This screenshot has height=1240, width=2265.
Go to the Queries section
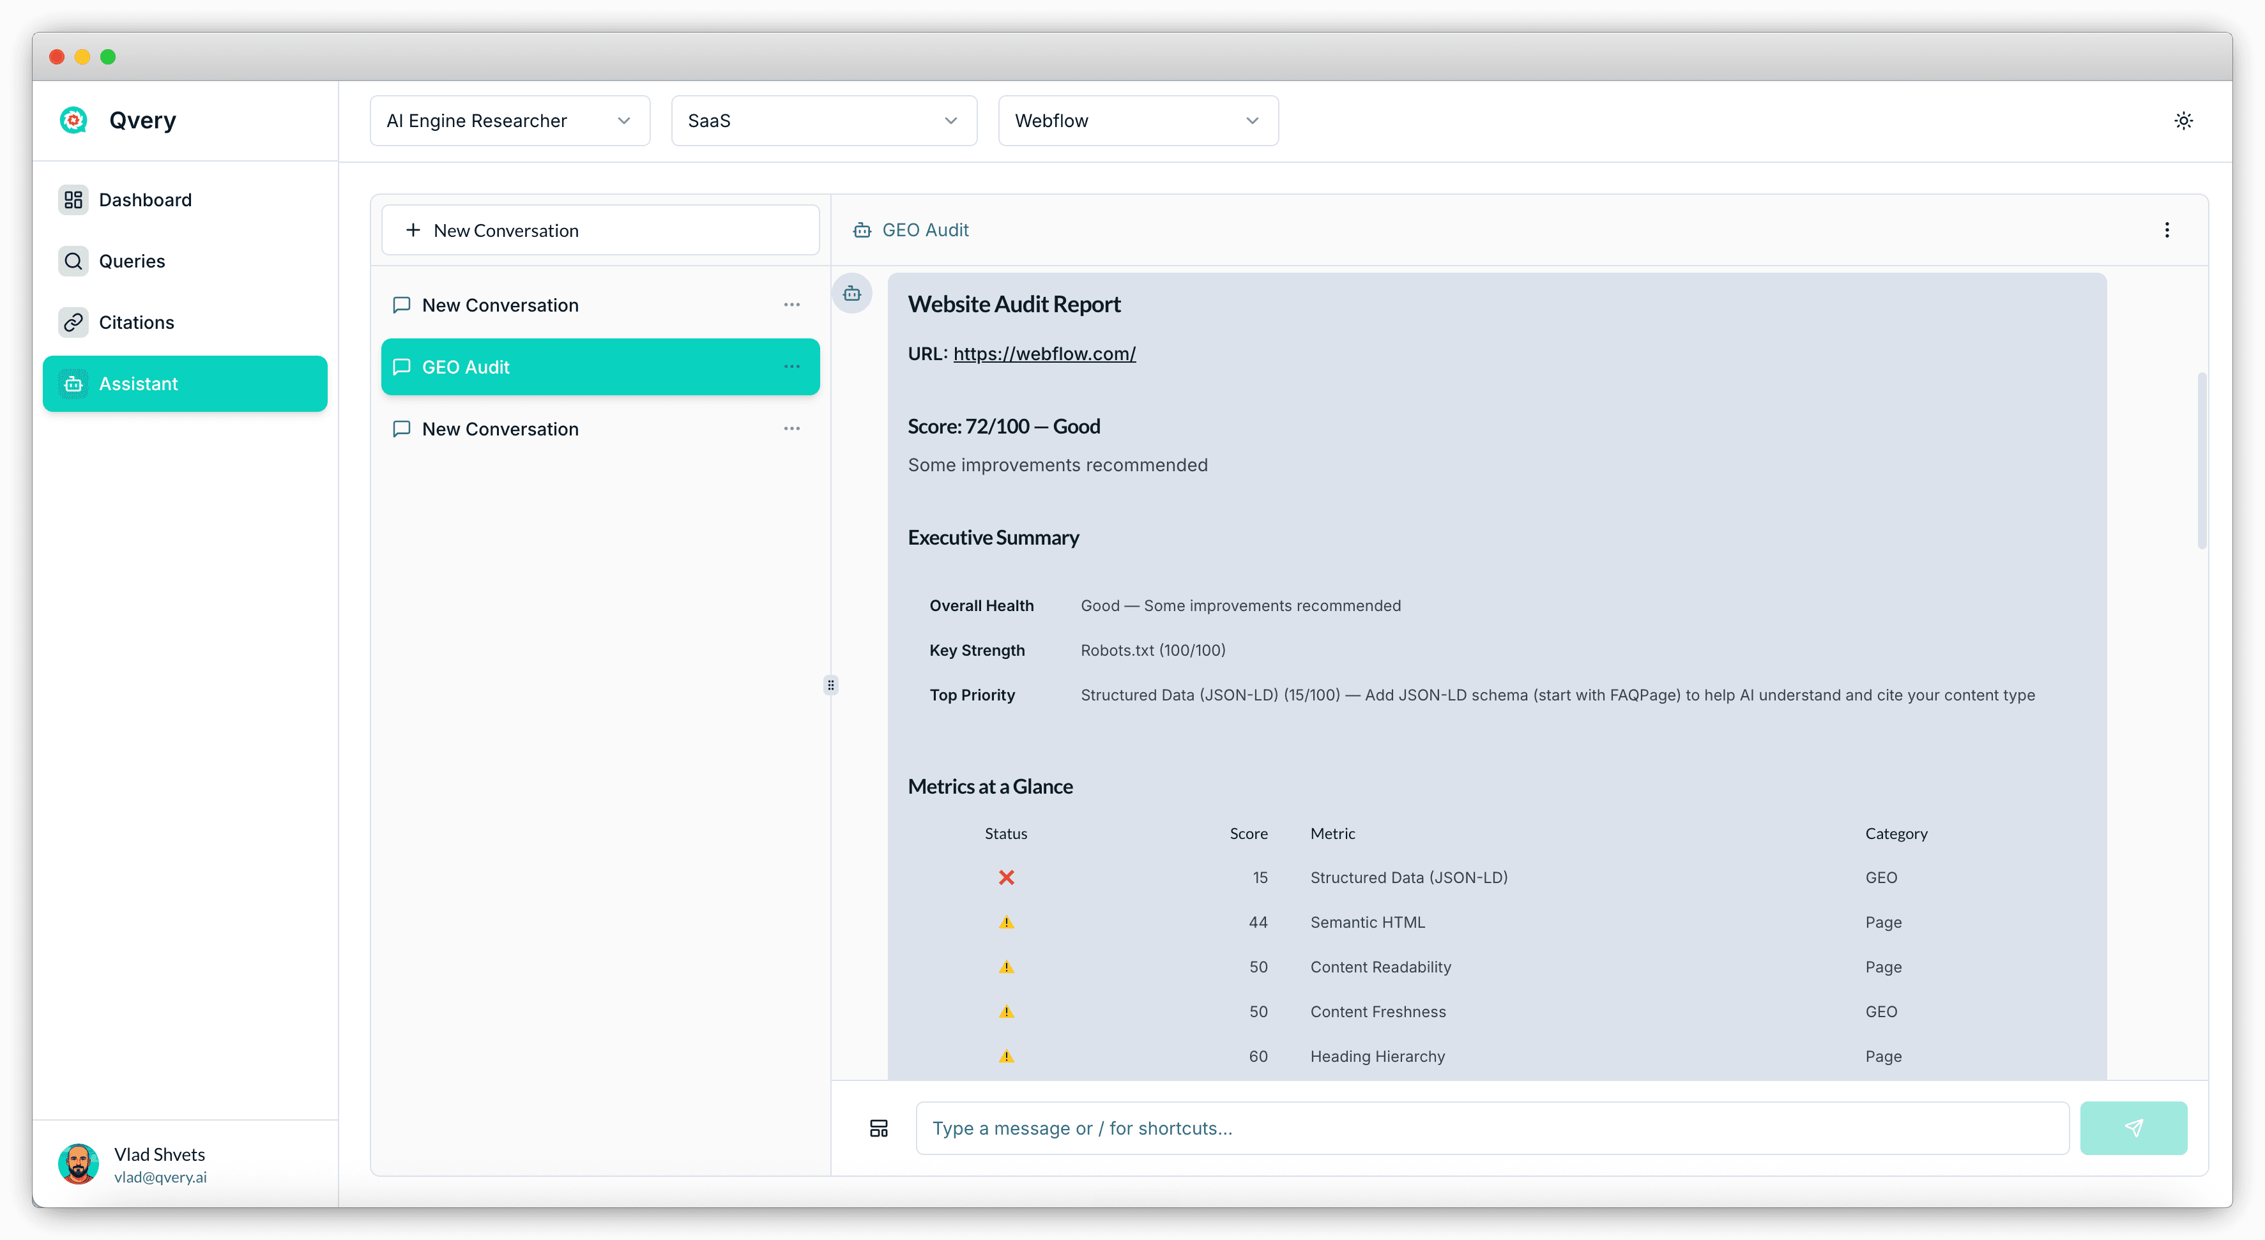(185, 261)
